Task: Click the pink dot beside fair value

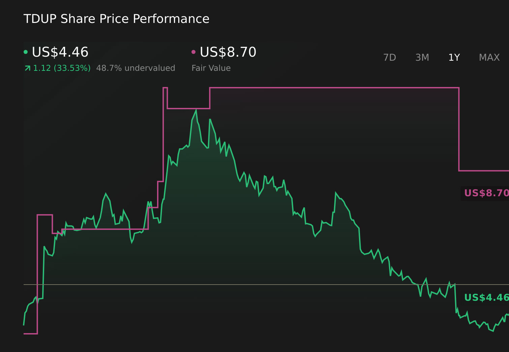Action: point(193,52)
